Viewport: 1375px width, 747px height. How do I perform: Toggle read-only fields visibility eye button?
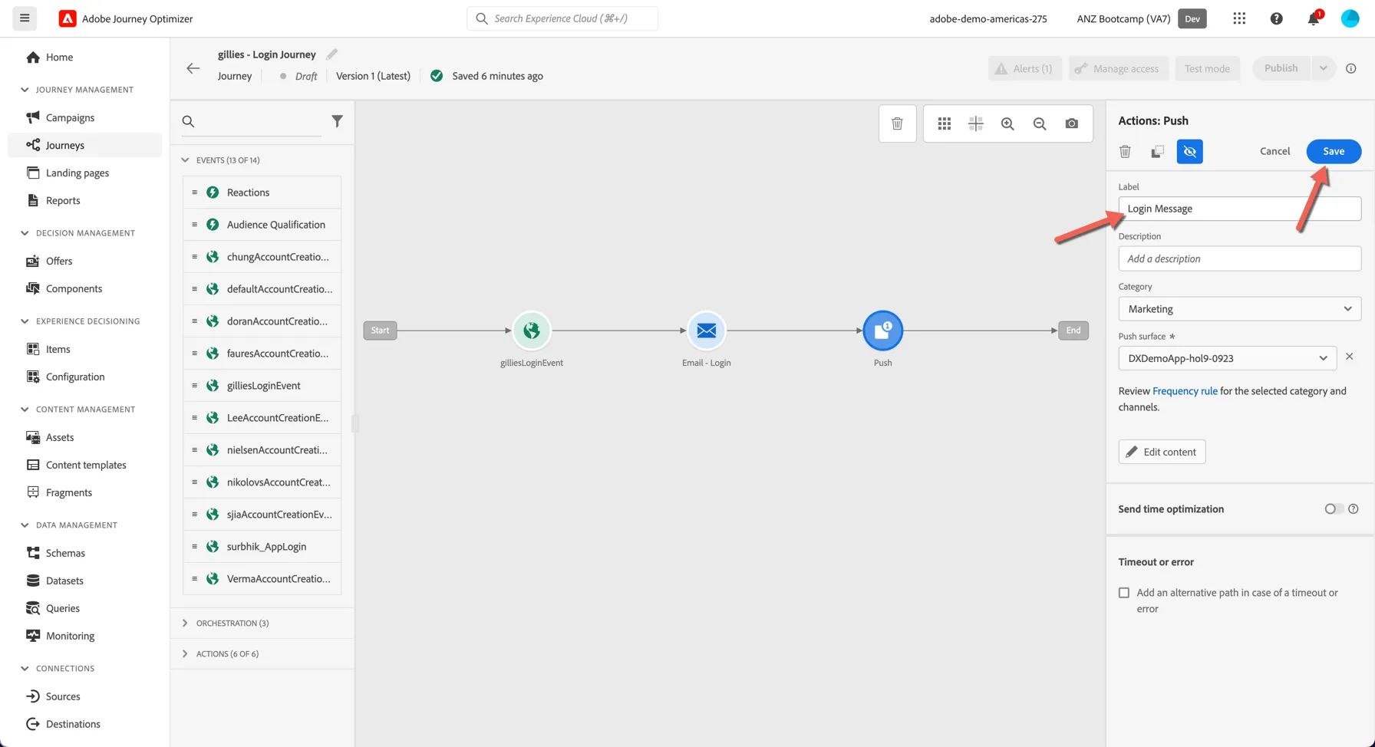(x=1190, y=151)
